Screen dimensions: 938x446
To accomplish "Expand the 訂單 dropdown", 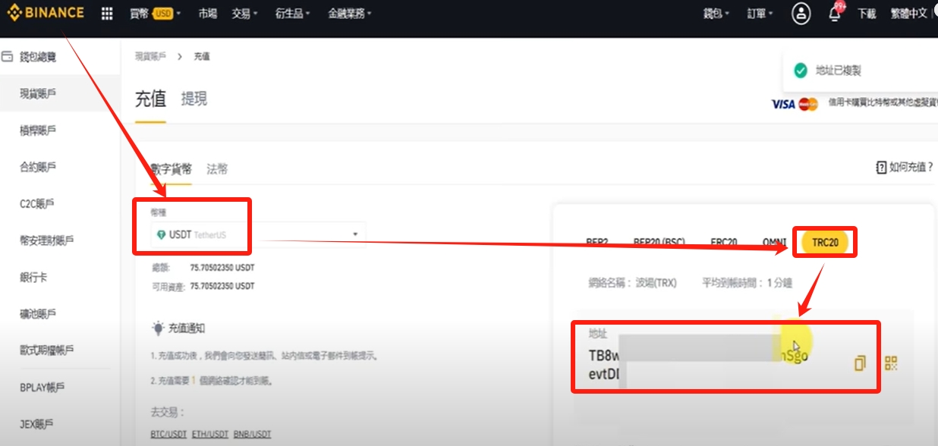I will click(760, 14).
